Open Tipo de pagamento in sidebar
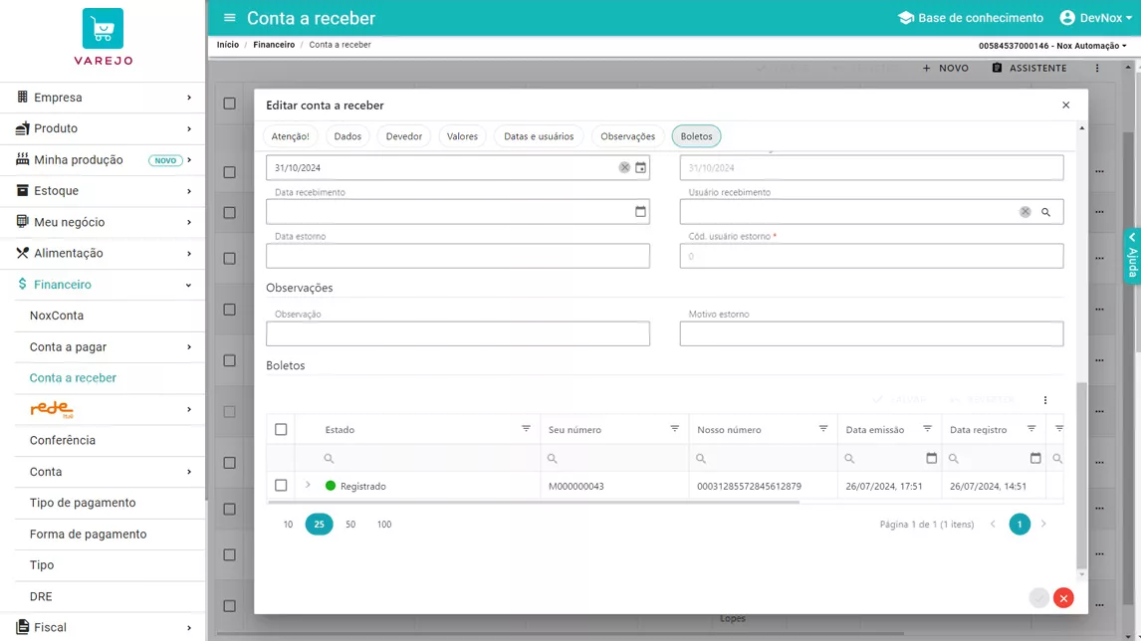 pos(110,503)
